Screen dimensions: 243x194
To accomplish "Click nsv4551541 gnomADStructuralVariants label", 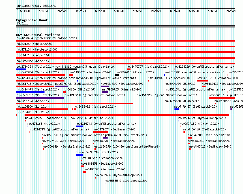I will (195, 89).
